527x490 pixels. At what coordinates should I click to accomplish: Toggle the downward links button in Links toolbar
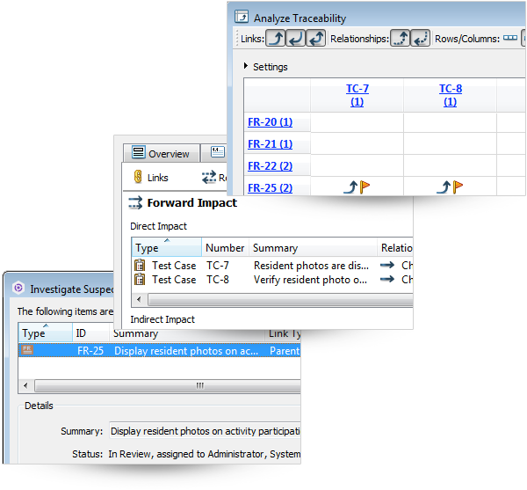click(x=296, y=38)
